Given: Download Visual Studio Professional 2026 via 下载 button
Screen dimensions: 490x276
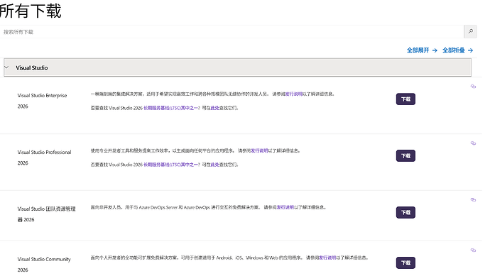Looking at the screenshot, I should click(x=405, y=156).
